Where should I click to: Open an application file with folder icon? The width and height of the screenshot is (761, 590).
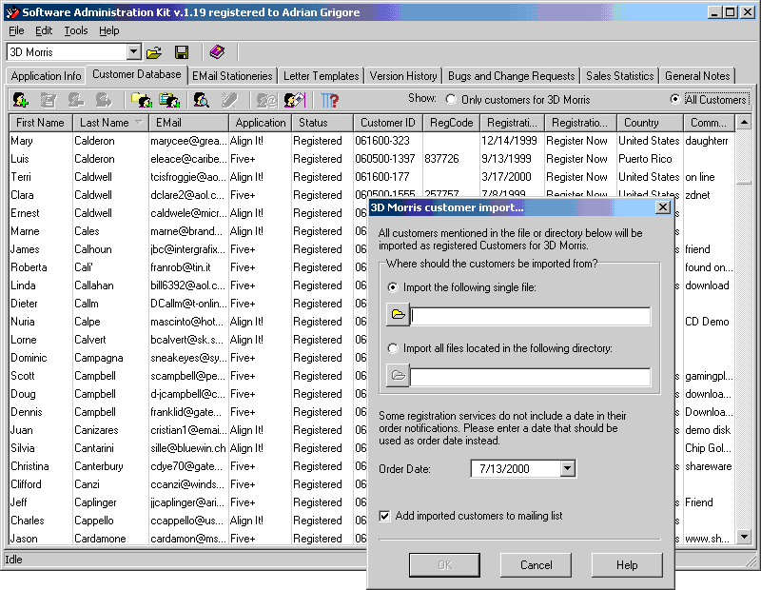(x=154, y=52)
